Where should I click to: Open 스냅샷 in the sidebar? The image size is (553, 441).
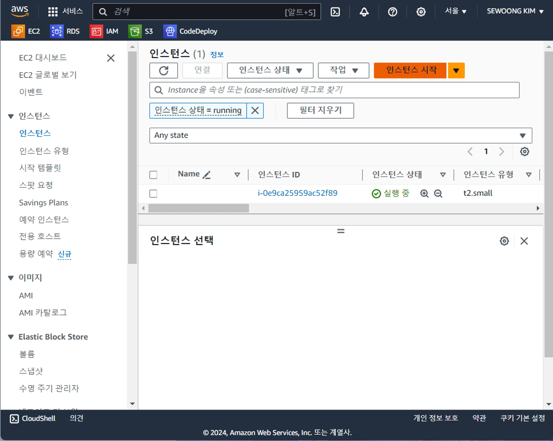point(31,372)
